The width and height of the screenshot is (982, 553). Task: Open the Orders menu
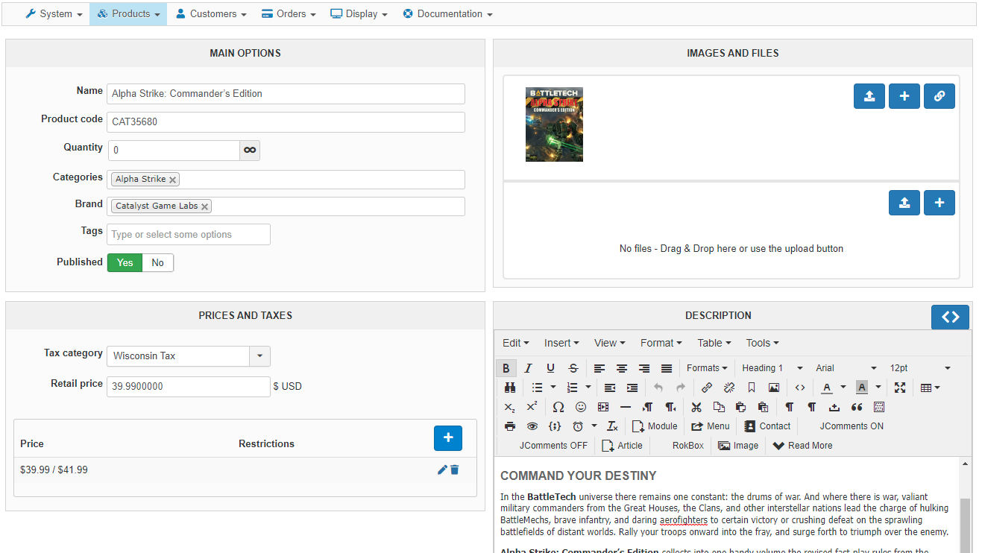[x=289, y=14]
